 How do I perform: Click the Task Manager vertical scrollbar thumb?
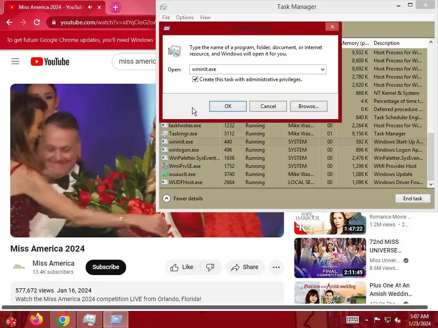[x=431, y=157]
